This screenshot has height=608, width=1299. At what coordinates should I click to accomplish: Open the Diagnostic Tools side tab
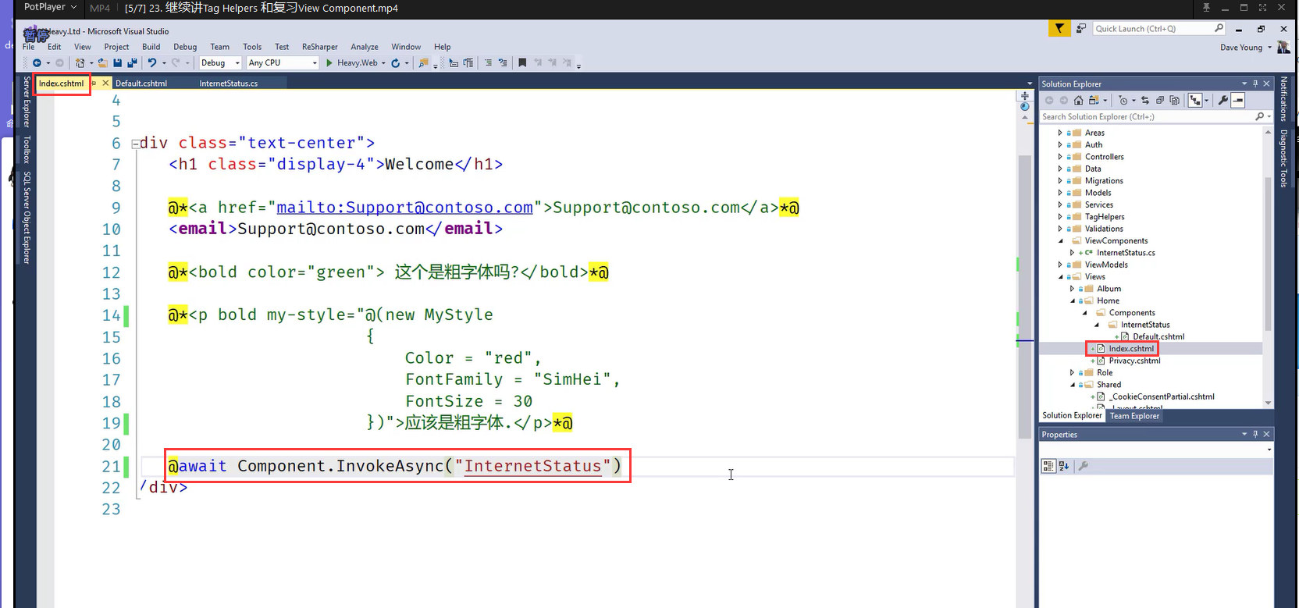click(x=1283, y=158)
